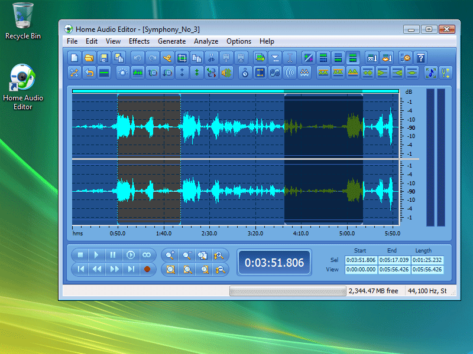Create a new file with the toolbar icon

pyautogui.click(x=74, y=58)
